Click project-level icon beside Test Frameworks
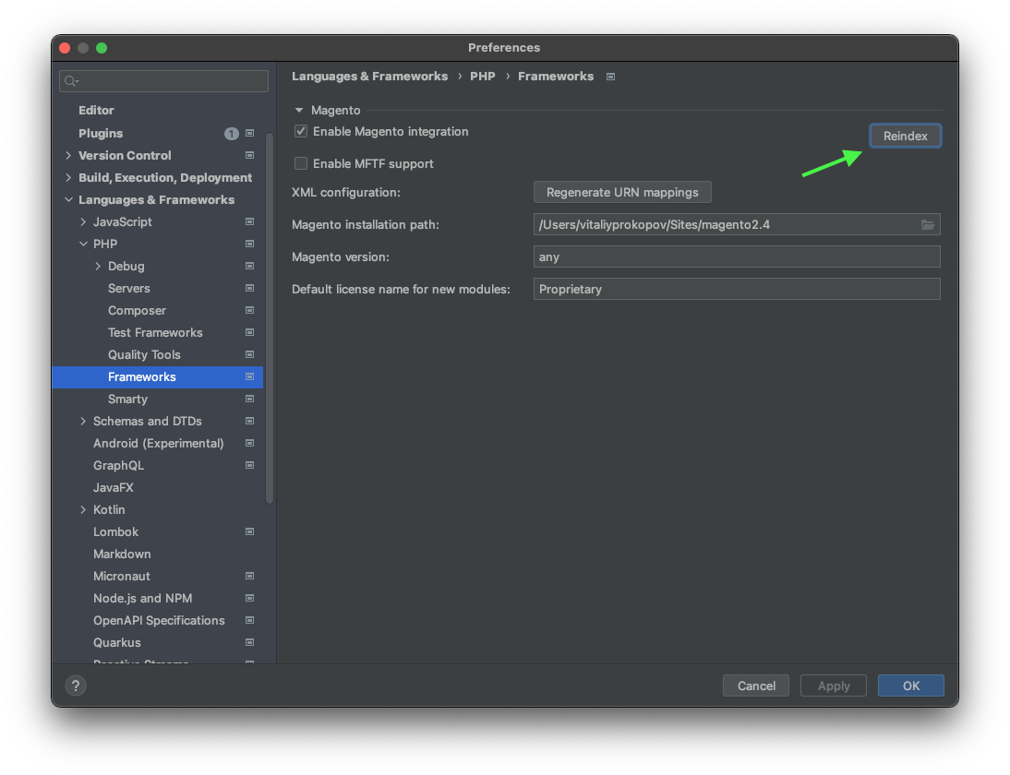 (x=250, y=333)
